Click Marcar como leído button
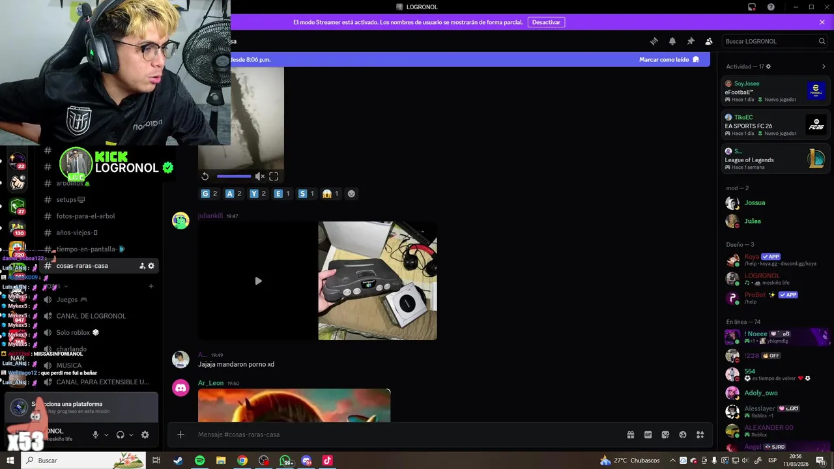 tap(669, 59)
